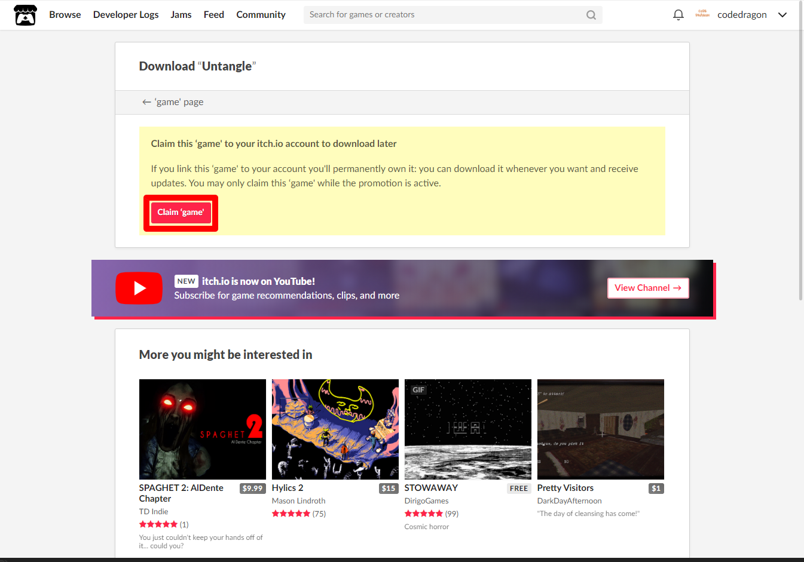This screenshot has height=562, width=804.
Task: Click the search magnifier icon
Action: (591, 15)
